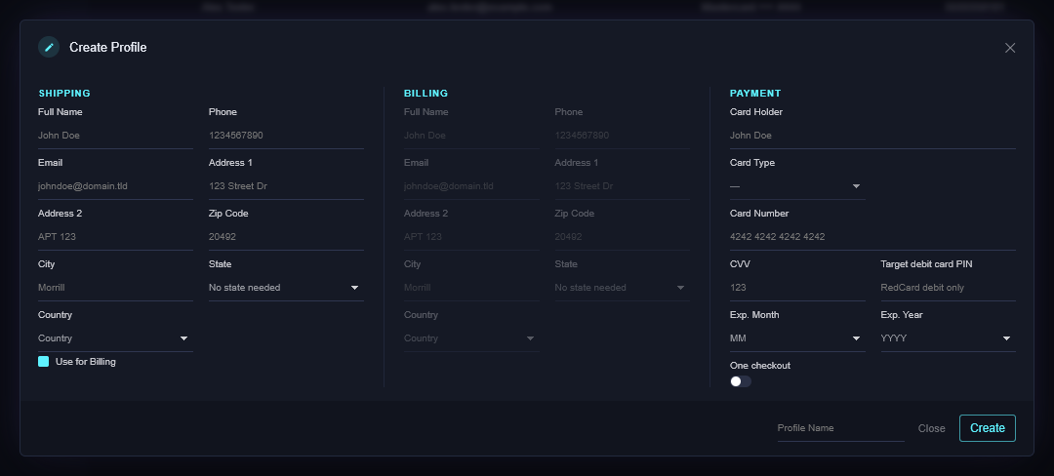Uncheck the Use for Billing checkbox

point(44,361)
